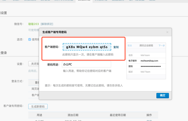Click 复制 to copy the client password
The height and width of the screenshot is (121, 188).
click(116, 47)
